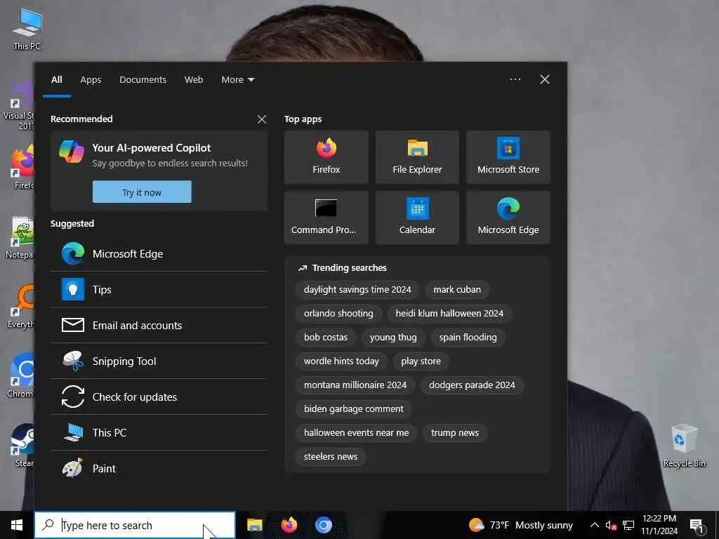This screenshot has width=719, height=539.
Task: Open Chromium browser from taskbar
Action: (x=323, y=525)
